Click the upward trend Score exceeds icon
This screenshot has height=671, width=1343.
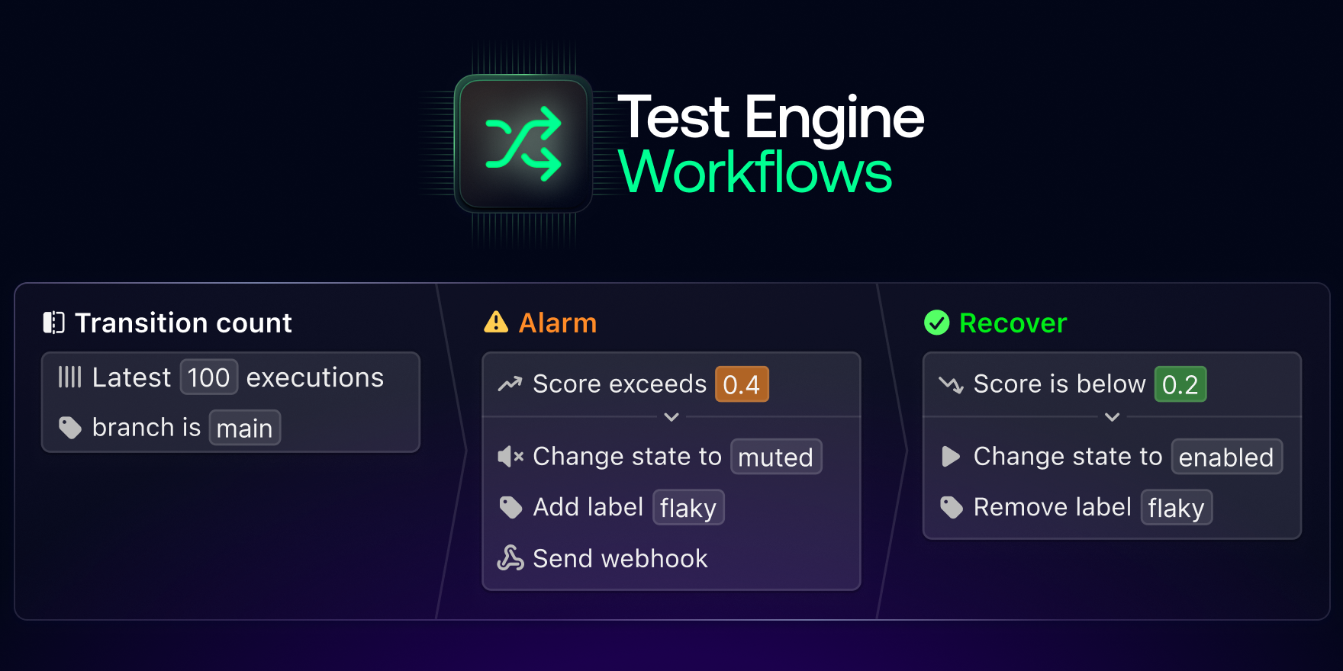[510, 384]
